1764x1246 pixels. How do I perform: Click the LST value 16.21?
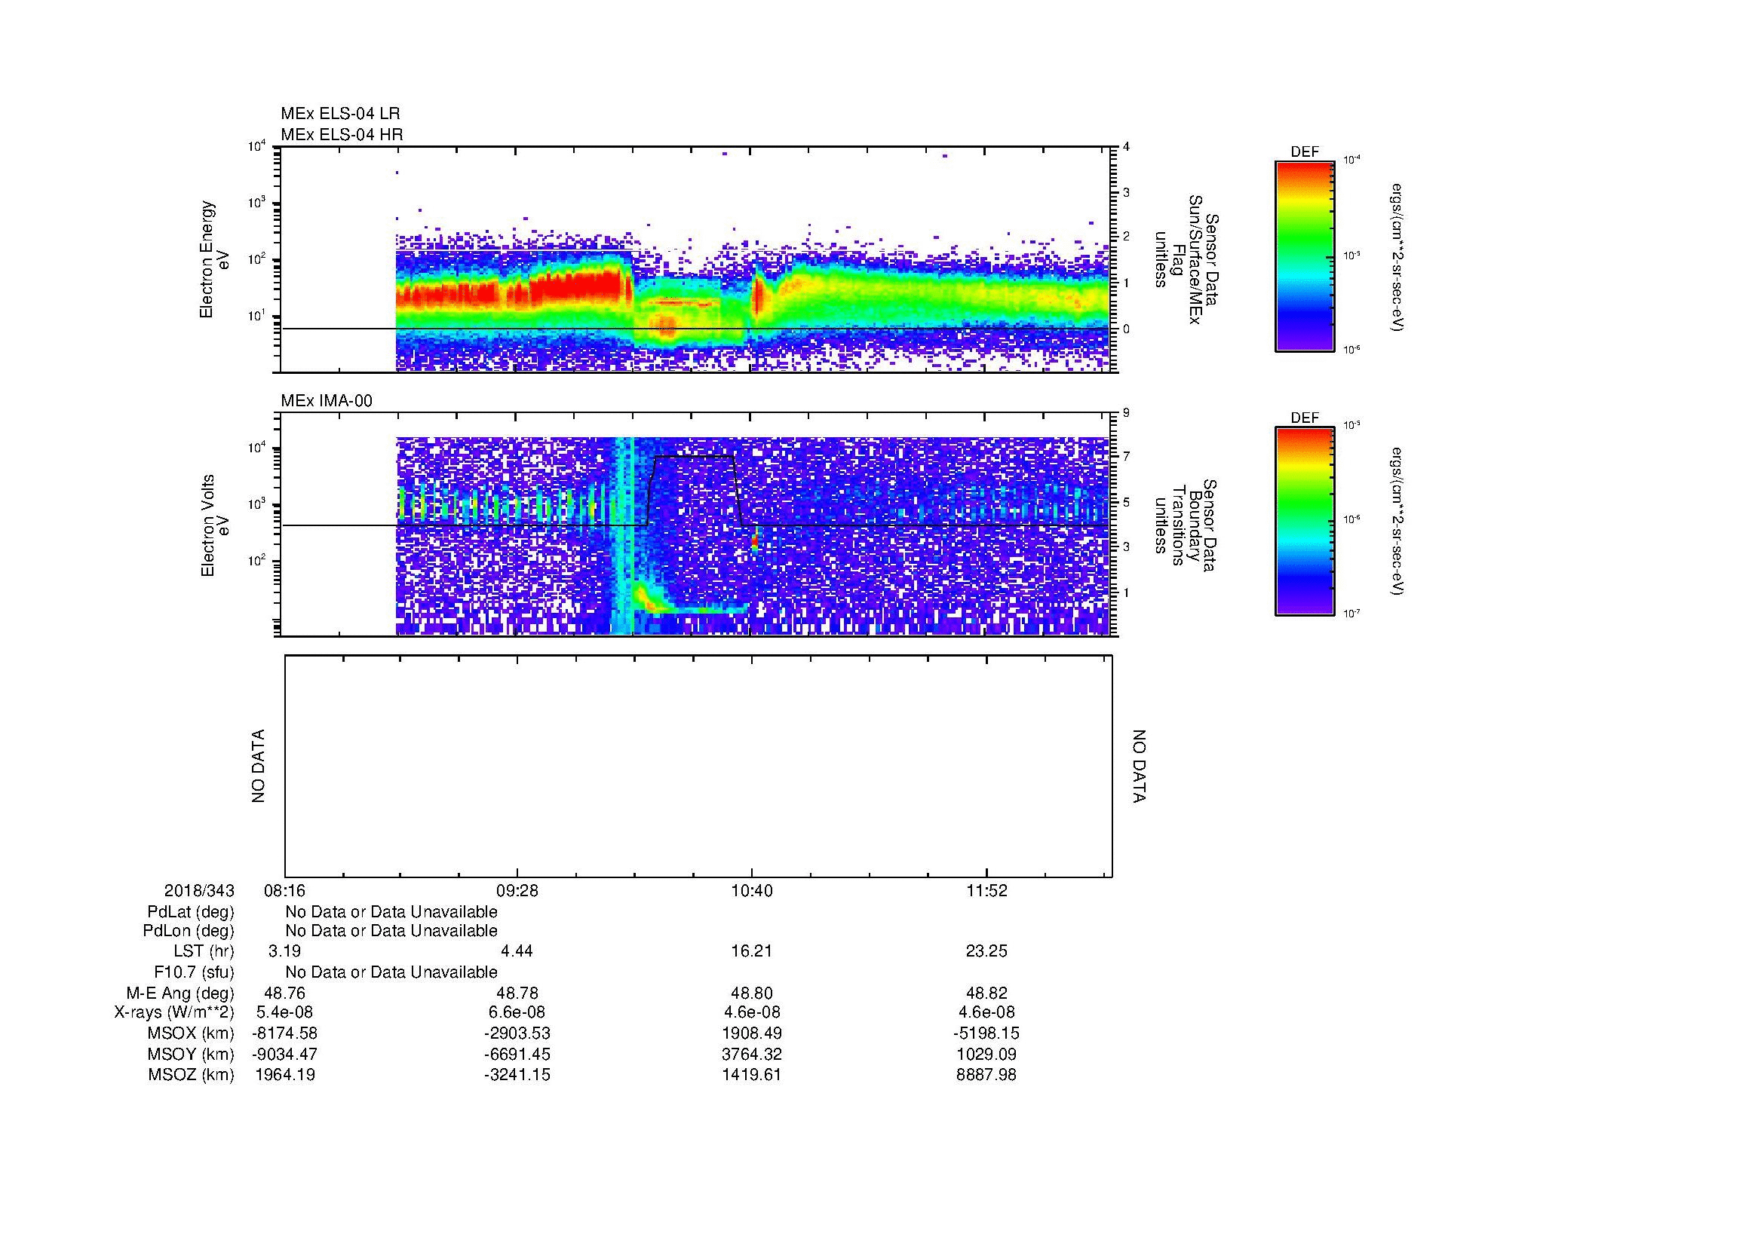(751, 952)
